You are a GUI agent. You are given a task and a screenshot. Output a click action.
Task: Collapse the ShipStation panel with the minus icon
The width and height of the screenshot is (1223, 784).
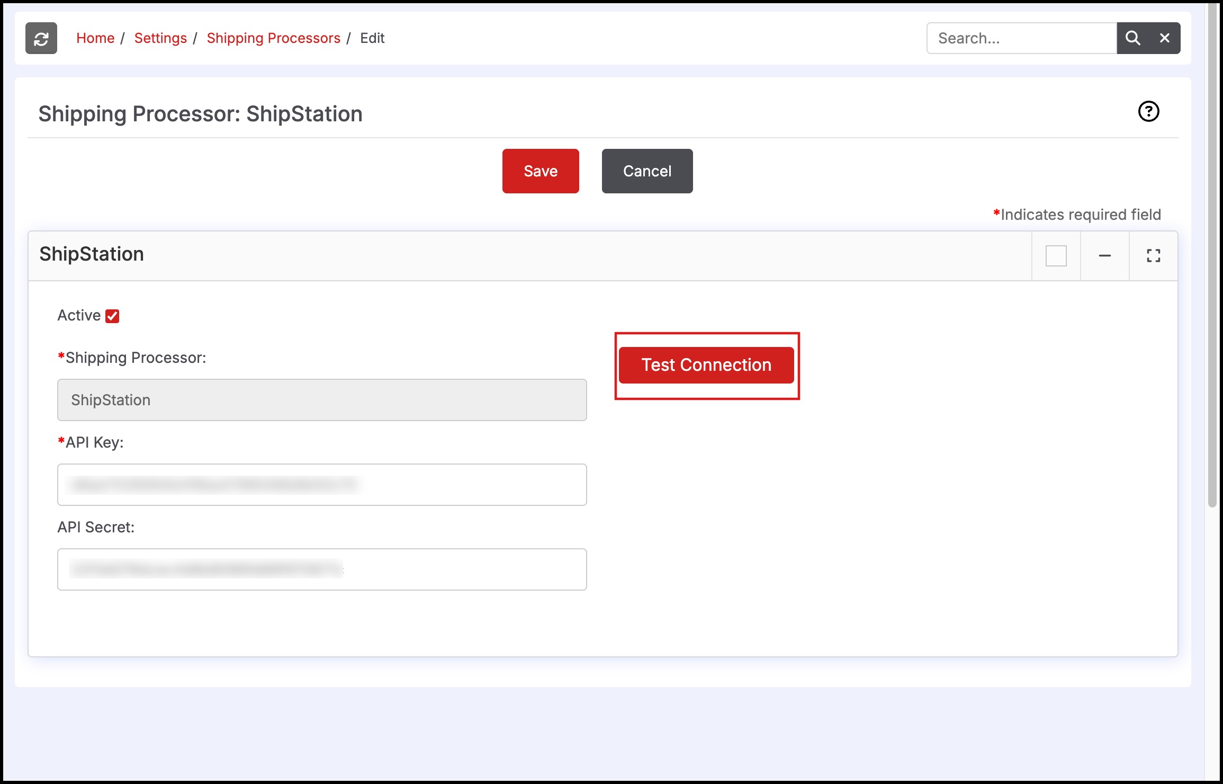[1104, 256]
